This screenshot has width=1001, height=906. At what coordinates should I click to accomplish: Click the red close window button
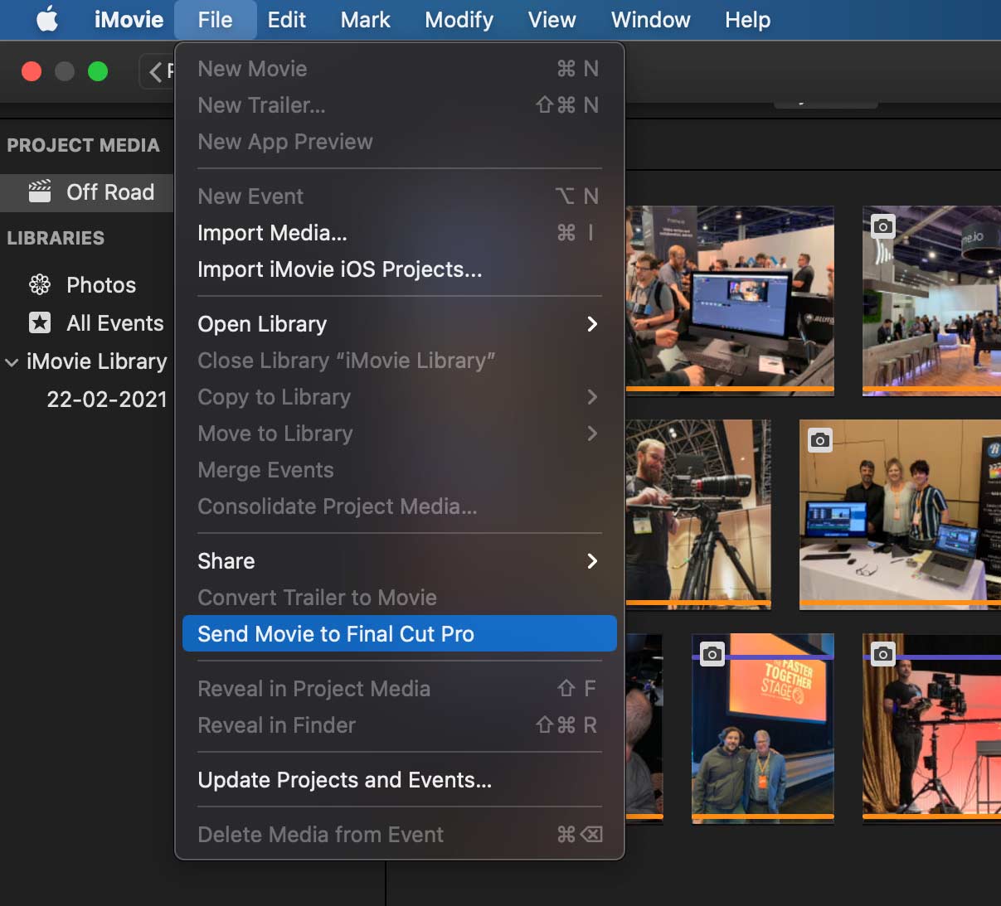[x=32, y=71]
